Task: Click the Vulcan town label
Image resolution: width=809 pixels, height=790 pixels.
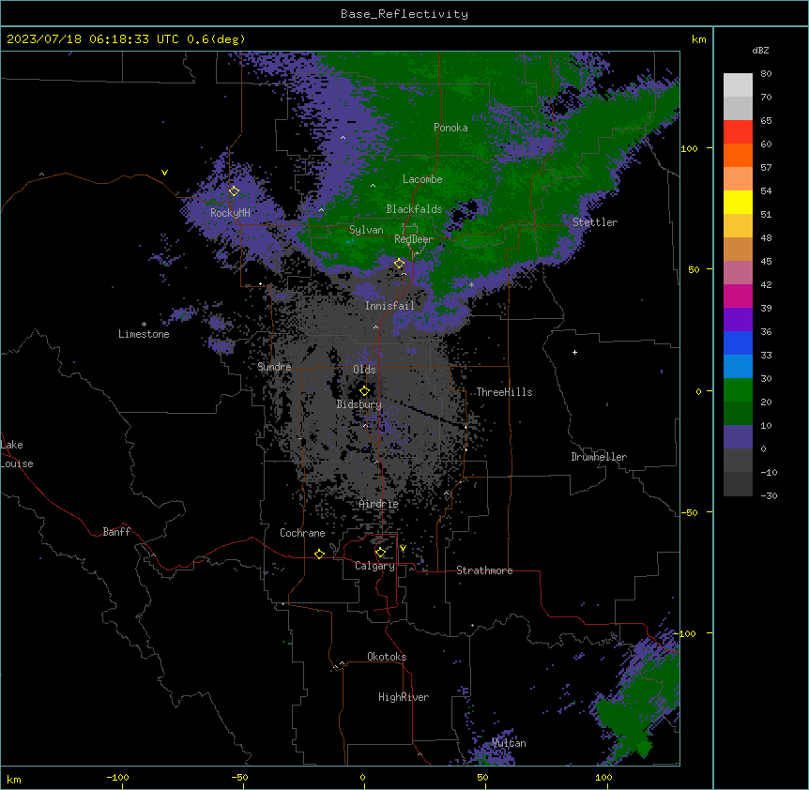Action: (x=509, y=743)
